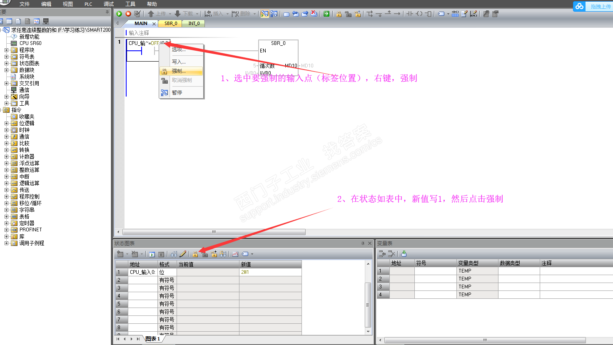Viewport: 613px width, 345px height.
Task: Choose 写入... (Write) from the context menu
Action: 181,62
